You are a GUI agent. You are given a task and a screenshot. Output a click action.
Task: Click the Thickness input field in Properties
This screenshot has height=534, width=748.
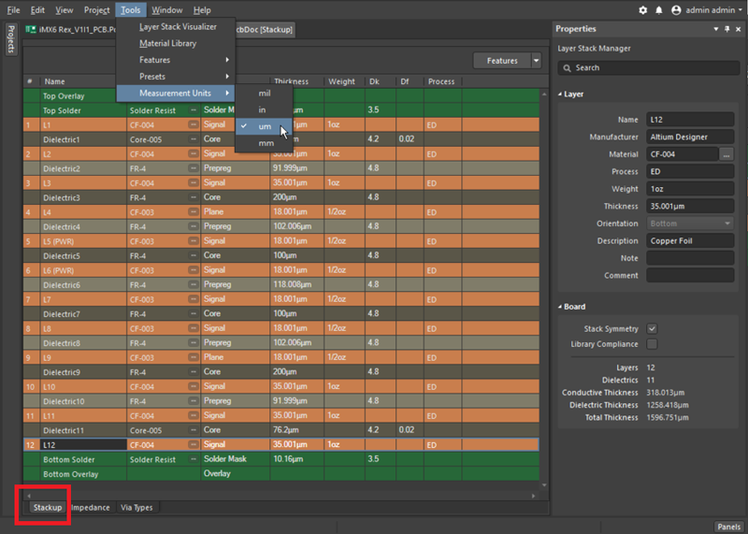tap(690, 207)
